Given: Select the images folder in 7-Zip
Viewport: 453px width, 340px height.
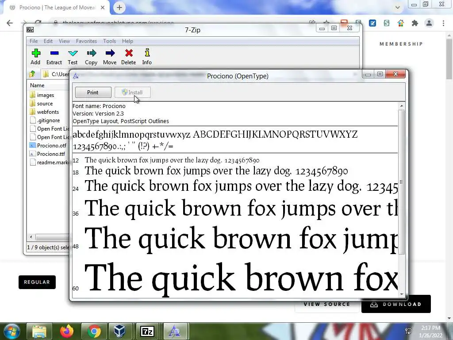Looking at the screenshot, I should point(42,95).
